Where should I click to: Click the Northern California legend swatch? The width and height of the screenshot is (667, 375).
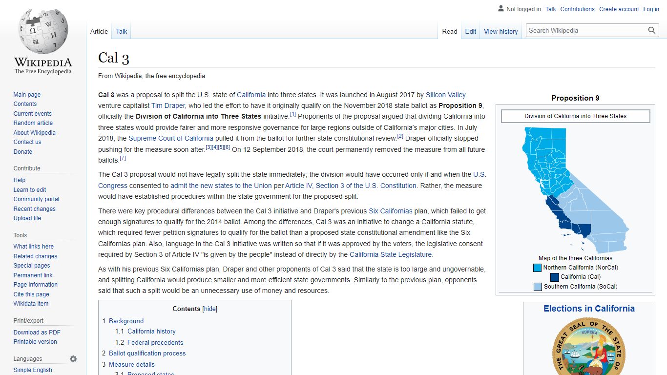point(538,268)
